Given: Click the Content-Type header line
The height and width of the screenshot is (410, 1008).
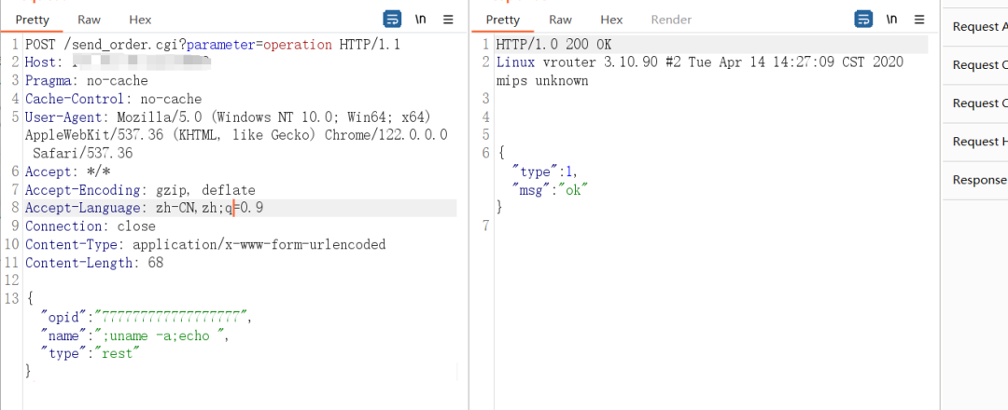Looking at the screenshot, I should point(205,244).
